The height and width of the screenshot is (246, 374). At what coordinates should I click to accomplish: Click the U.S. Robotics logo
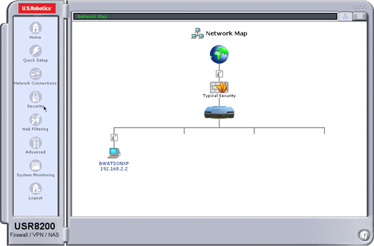pyautogui.click(x=37, y=8)
